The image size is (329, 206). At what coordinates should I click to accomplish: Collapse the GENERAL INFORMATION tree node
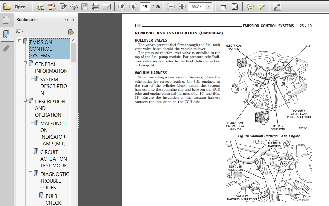pyautogui.click(x=25, y=63)
